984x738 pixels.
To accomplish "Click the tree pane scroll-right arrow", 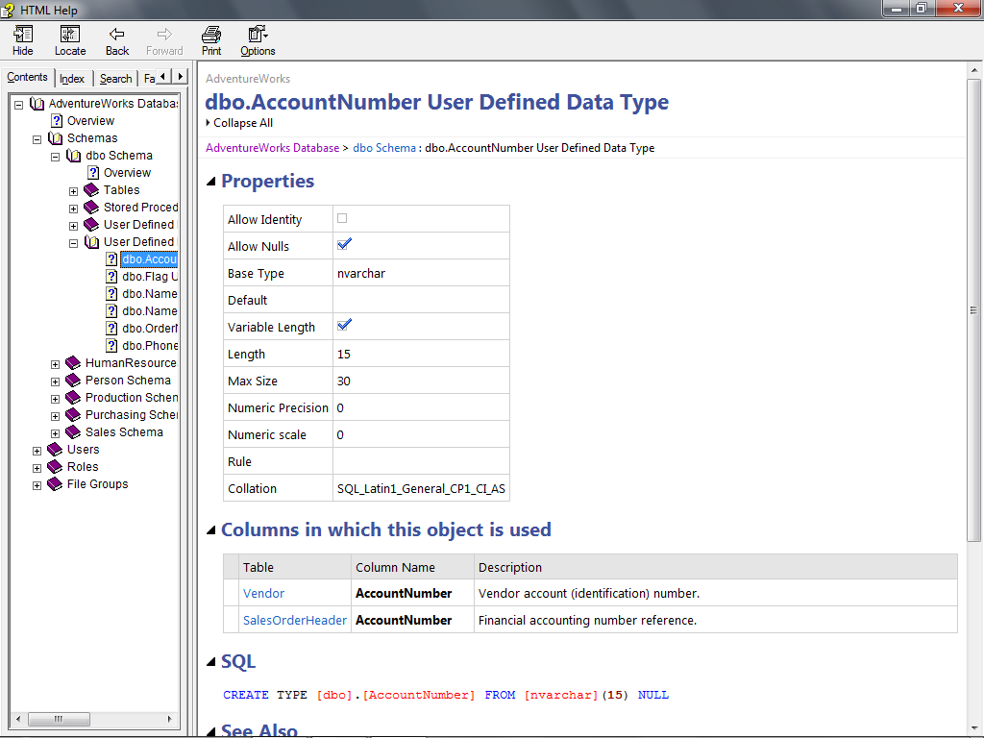I will tap(169, 719).
